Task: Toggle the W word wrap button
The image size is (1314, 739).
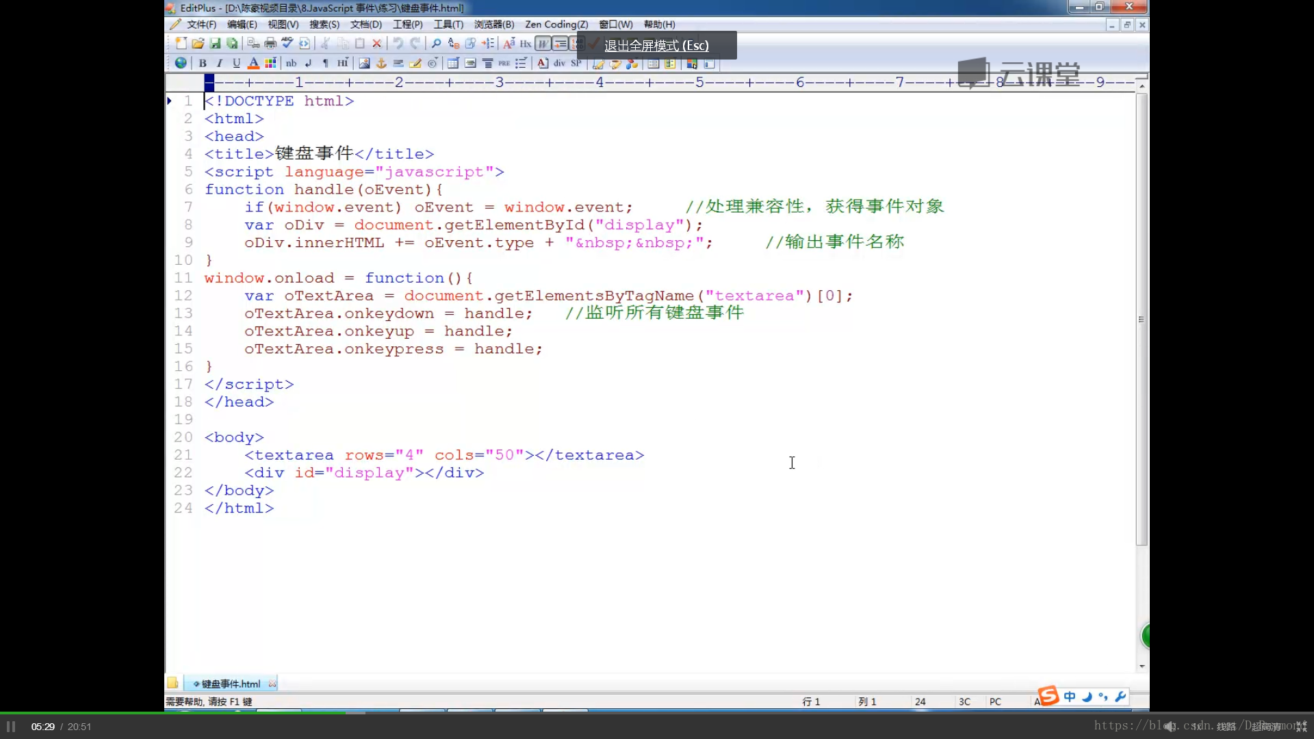Action: click(543, 43)
